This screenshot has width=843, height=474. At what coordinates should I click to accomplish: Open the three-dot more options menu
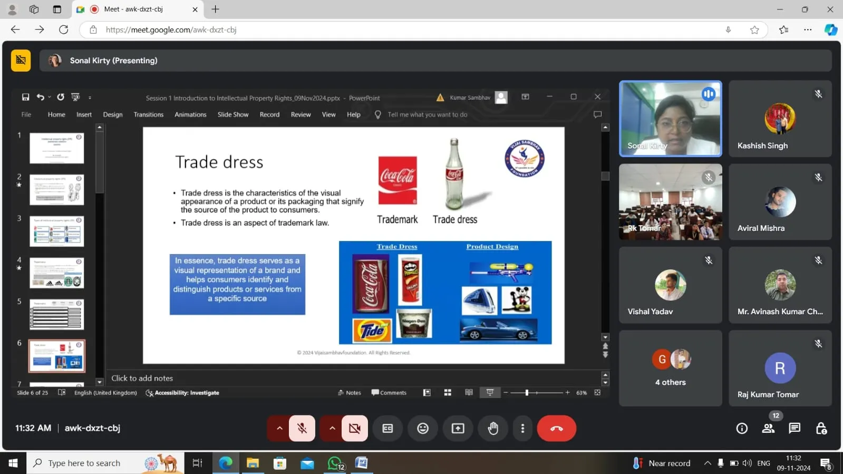[522, 428]
